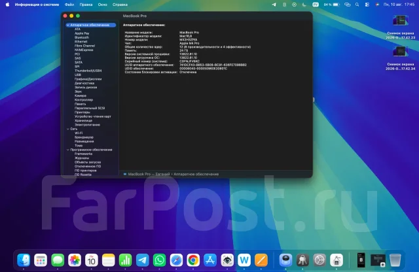
Task: Select Брандмауэр under Сеть
Action: point(84,137)
